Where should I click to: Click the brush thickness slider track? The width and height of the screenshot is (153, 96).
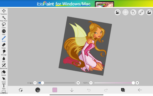tap(56, 83)
